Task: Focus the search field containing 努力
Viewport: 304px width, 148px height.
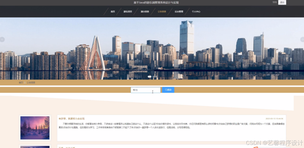Action: pyautogui.click(x=146, y=90)
